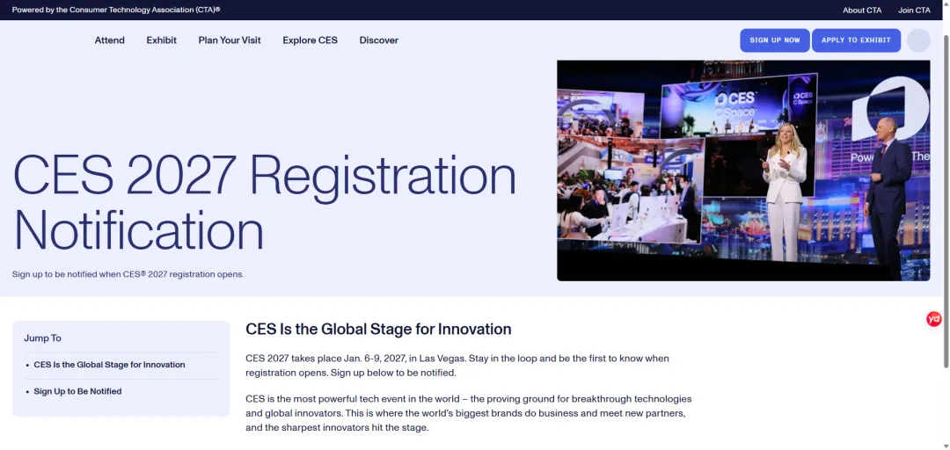Click the paragraph starting 'CES 2027 takes place'
Image resolution: width=950 pixels, height=450 pixels.
pos(457,366)
